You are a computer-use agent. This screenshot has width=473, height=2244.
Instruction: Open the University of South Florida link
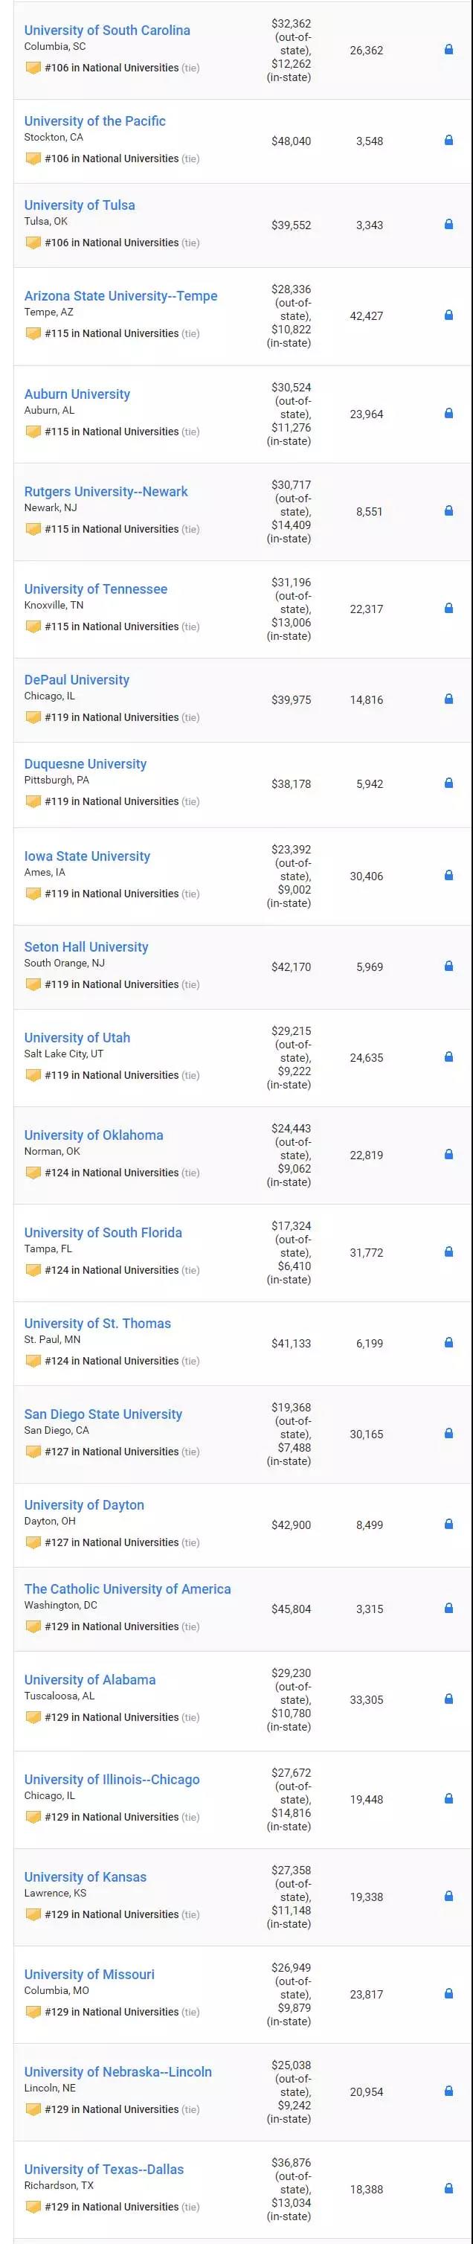tap(103, 1233)
